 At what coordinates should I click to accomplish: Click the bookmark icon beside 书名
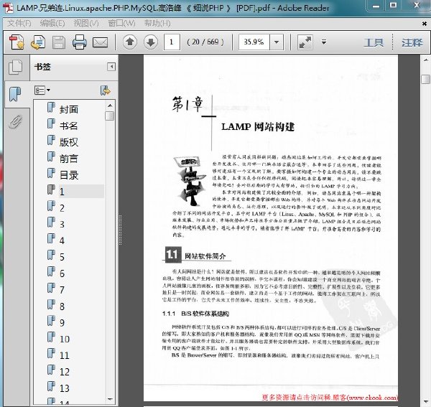51,123
